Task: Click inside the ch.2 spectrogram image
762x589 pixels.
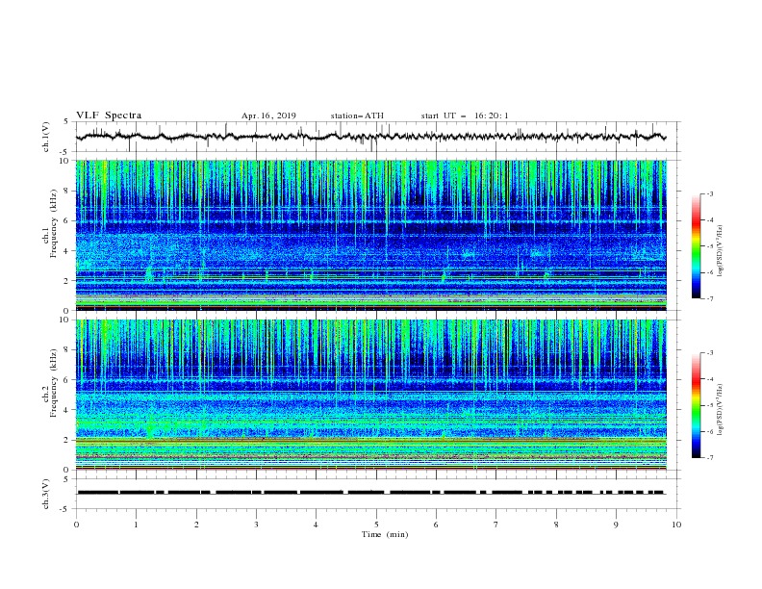Action: click(371, 395)
